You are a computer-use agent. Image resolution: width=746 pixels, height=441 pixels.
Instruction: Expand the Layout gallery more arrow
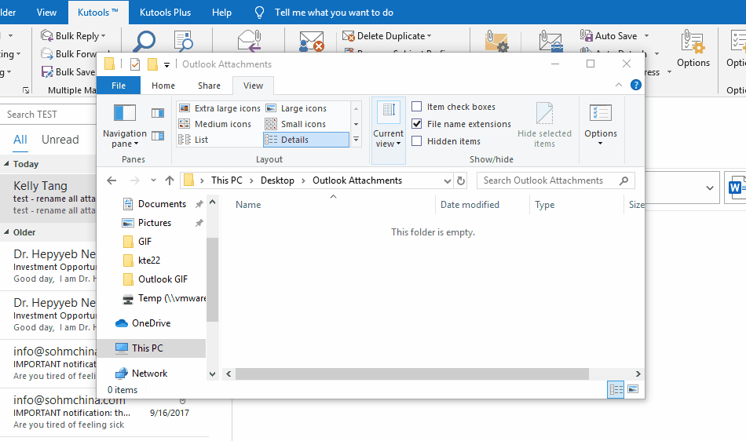pos(356,140)
